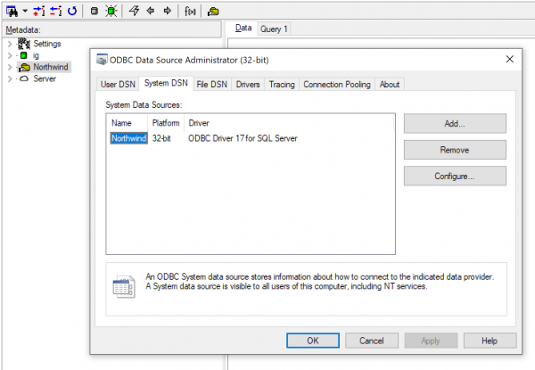535x370 pixels.
Task: Click the Settings node icon in Metadata tree
Action: point(24,44)
